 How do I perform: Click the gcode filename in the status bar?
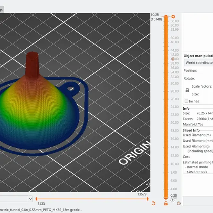[41, 210]
